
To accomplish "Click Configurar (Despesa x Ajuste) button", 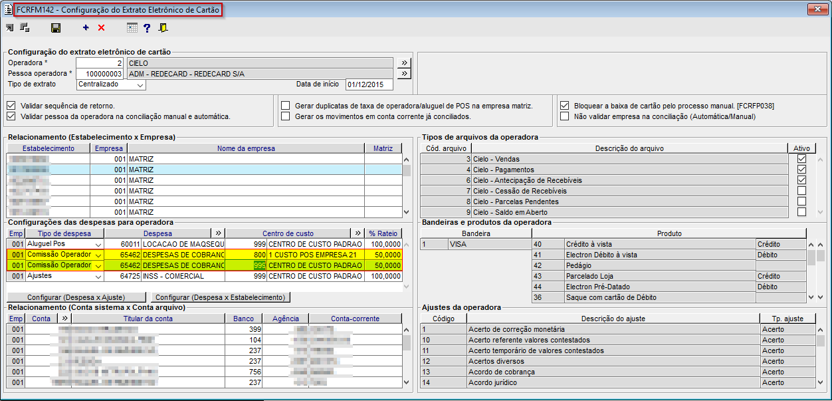I will point(78,297).
